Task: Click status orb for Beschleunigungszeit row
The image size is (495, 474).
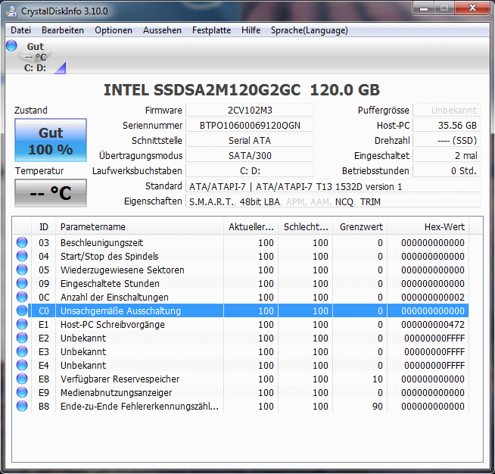Action: point(22,242)
